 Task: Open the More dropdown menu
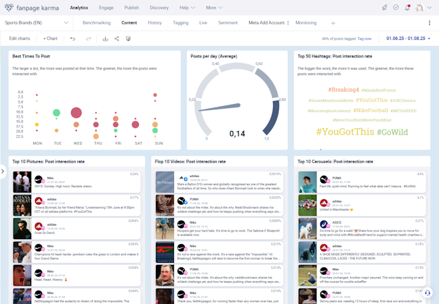pyautogui.click(x=214, y=7)
